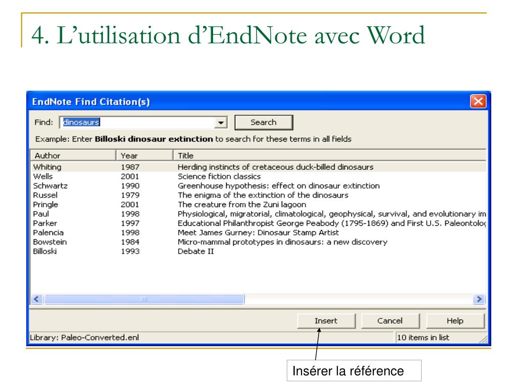The height and width of the screenshot is (387, 517).
Task: Click the horizontal scrollbar thumb
Action: click(x=144, y=299)
